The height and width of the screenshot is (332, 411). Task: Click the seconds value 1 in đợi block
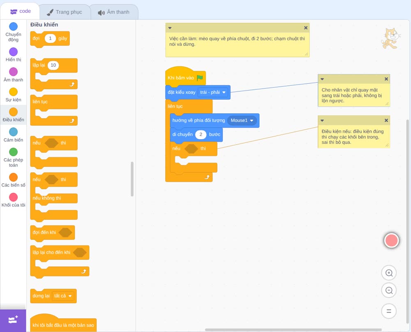click(50, 38)
